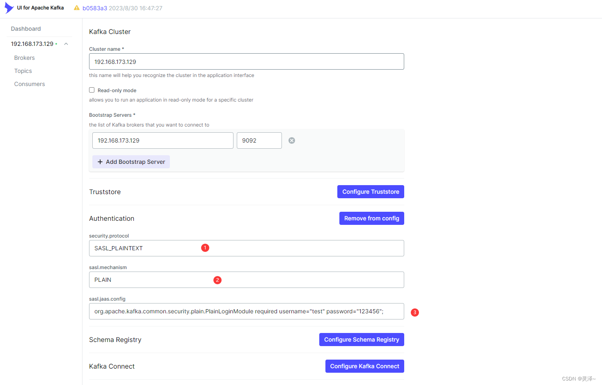Image resolution: width=602 pixels, height=385 pixels.
Task: Click Configure Truststore button
Action: pyautogui.click(x=371, y=192)
